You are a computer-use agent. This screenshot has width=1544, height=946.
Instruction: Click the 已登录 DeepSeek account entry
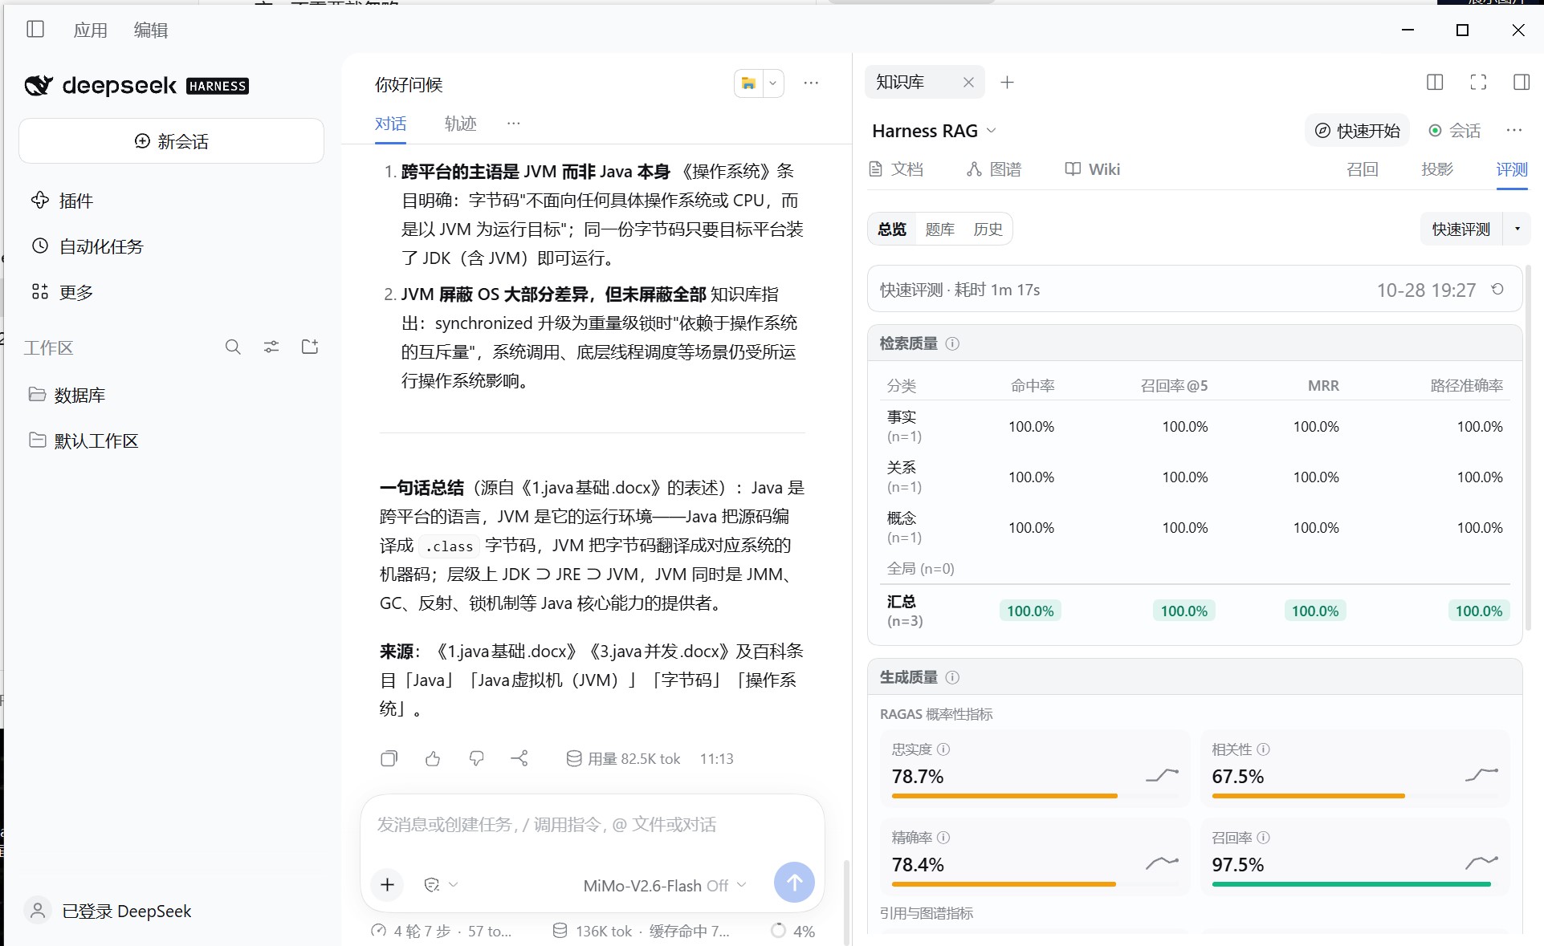click(109, 911)
